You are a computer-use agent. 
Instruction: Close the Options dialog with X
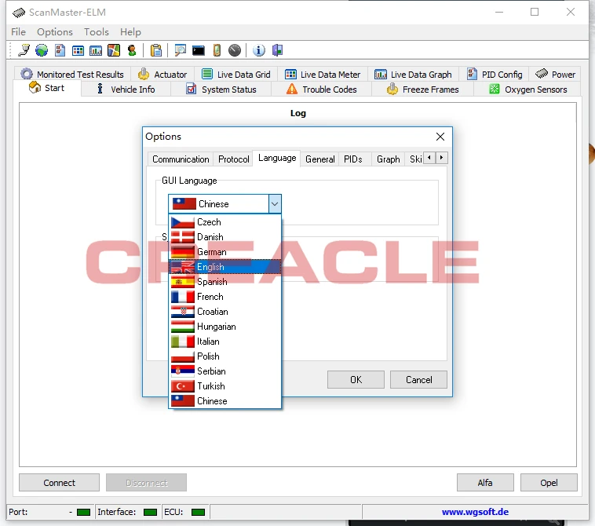tap(440, 137)
